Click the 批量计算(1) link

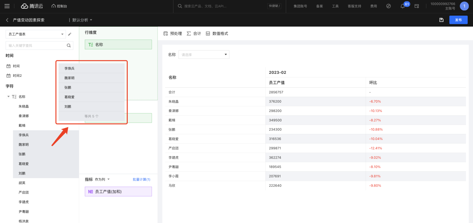tap(141, 179)
